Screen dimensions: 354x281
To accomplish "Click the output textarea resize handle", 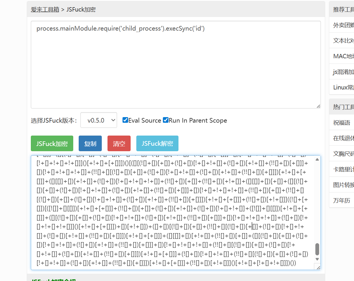I will [x=318, y=268].
